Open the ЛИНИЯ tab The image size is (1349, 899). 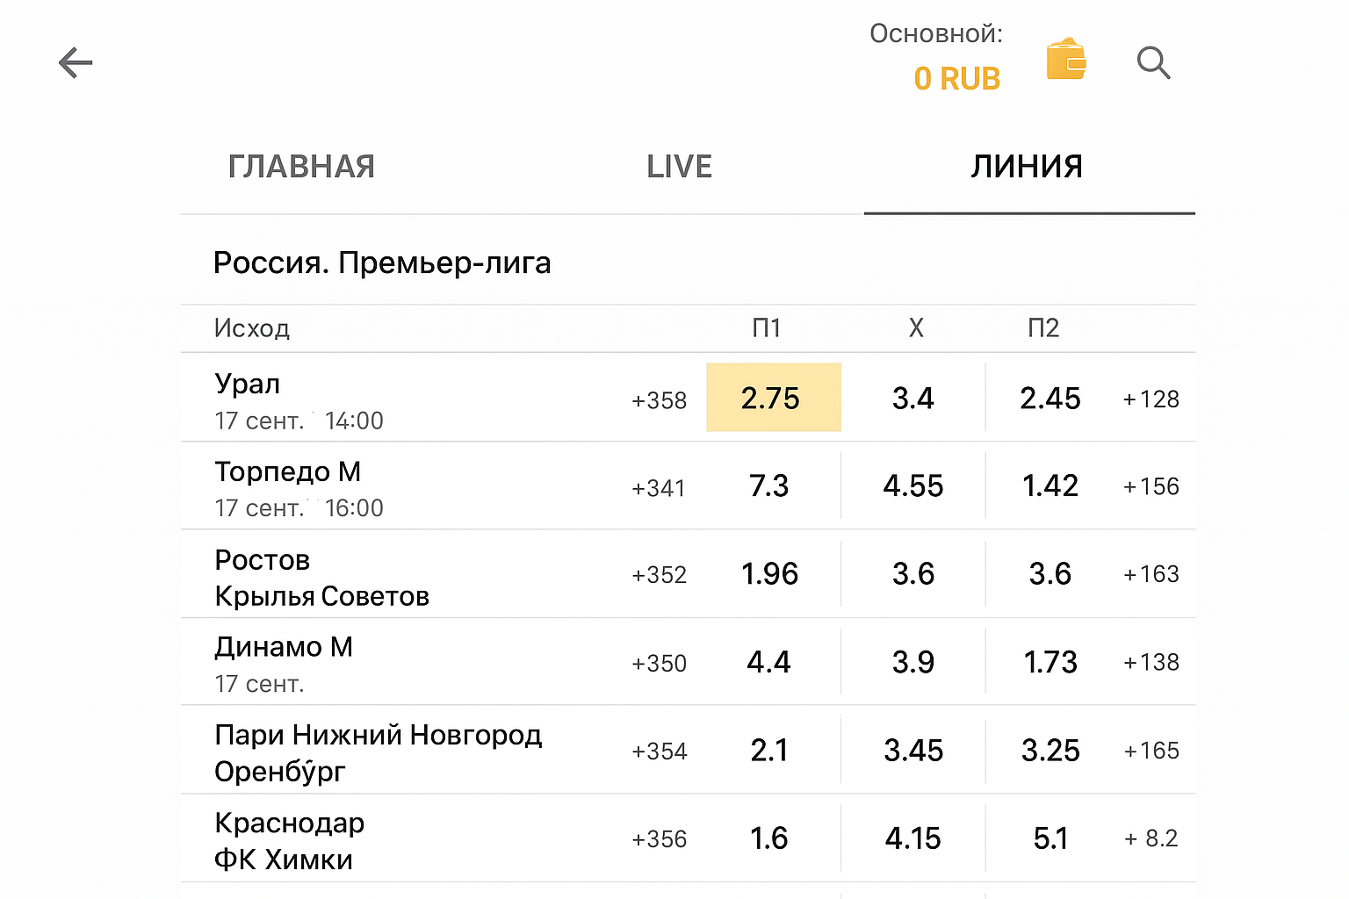pyautogui.click(x=1027, y=167)
